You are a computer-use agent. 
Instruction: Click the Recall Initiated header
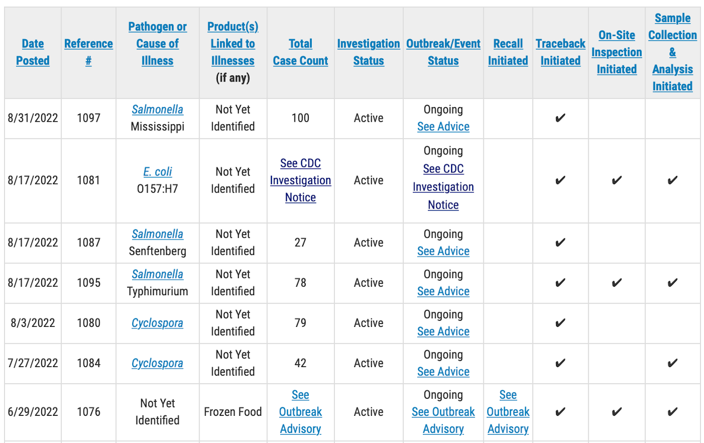pos(508,52)
